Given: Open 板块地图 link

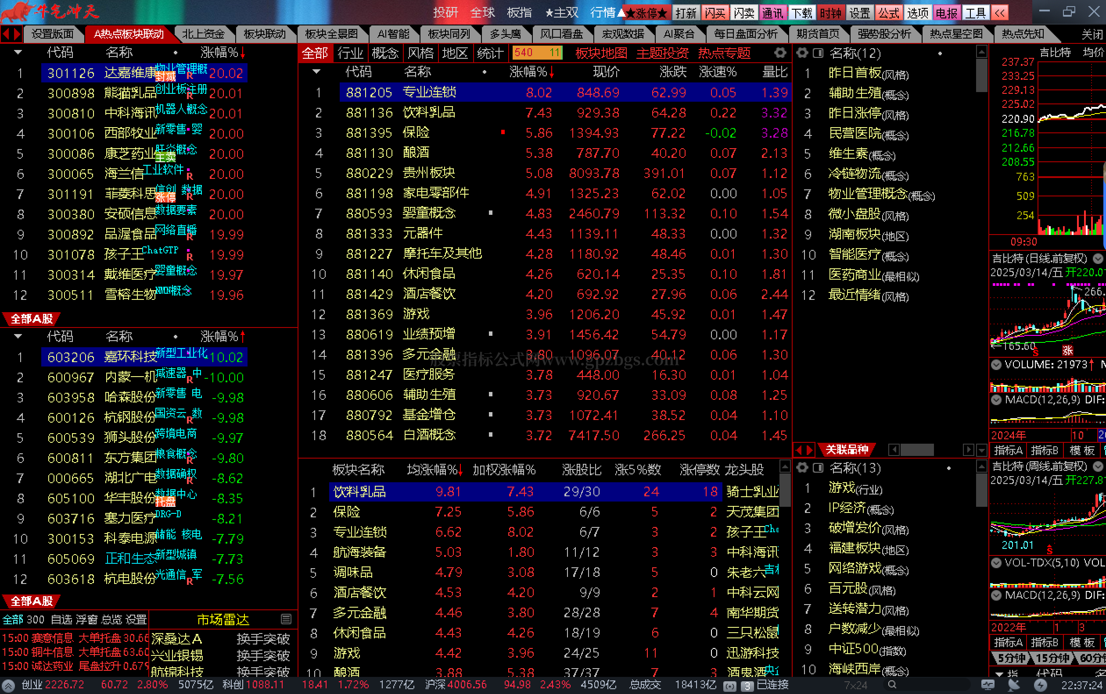Looking at the screenshot, I should (x=601, y=53).
